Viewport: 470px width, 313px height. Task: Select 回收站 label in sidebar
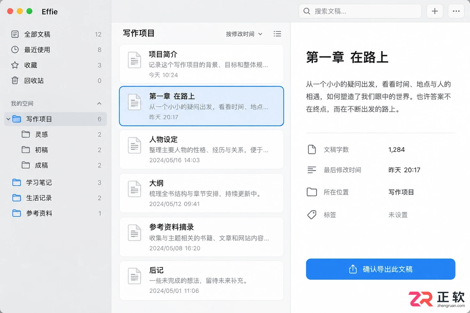coord(34,81)
